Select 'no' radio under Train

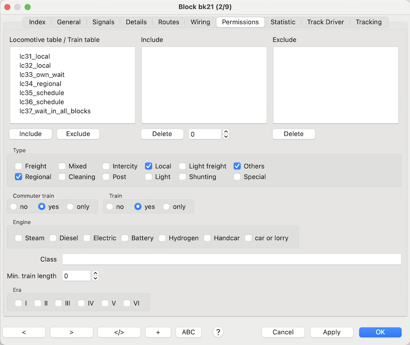(x=110, y=207)
